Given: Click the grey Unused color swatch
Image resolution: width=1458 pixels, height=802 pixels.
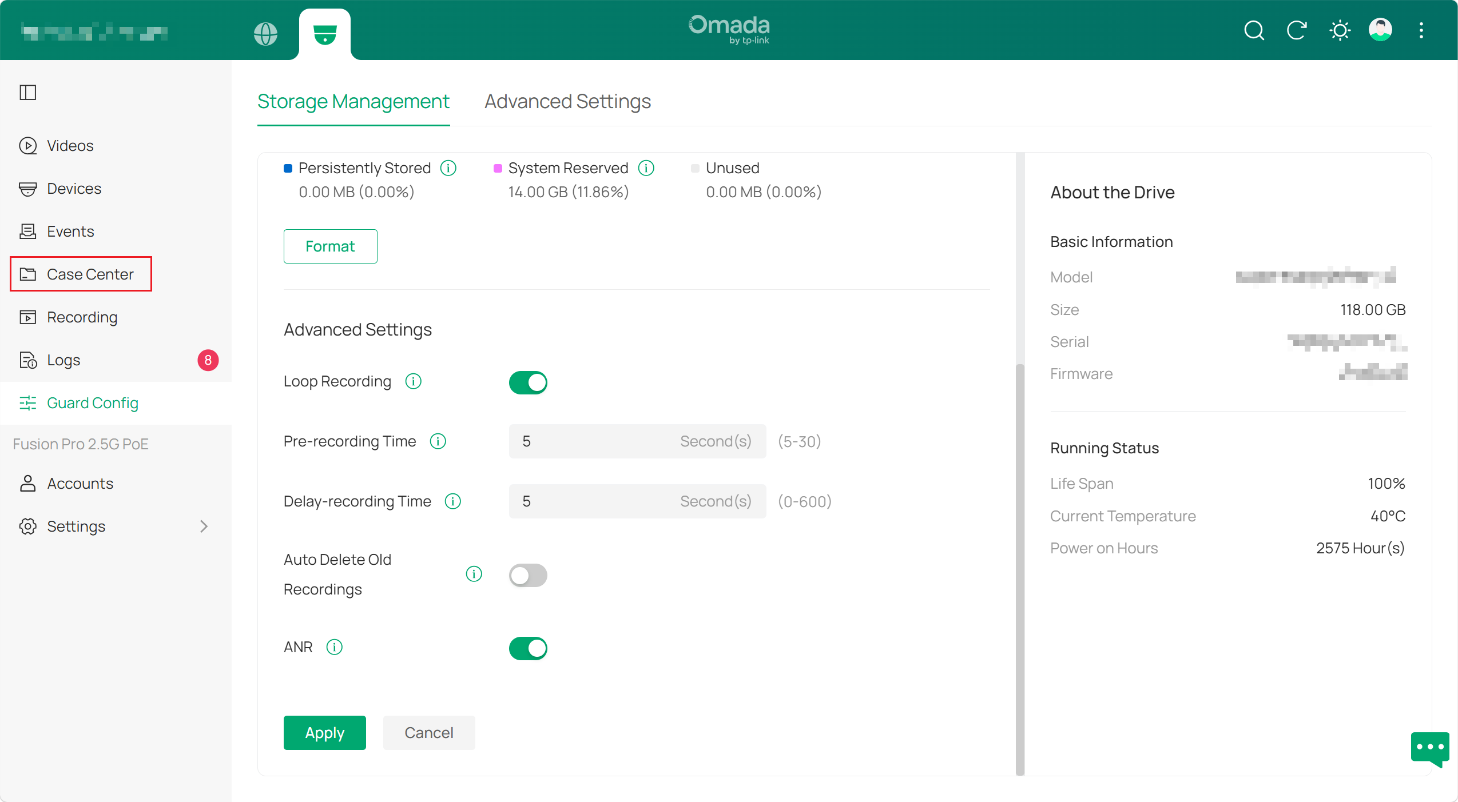Looking at the screenshot, I should 696,168.
